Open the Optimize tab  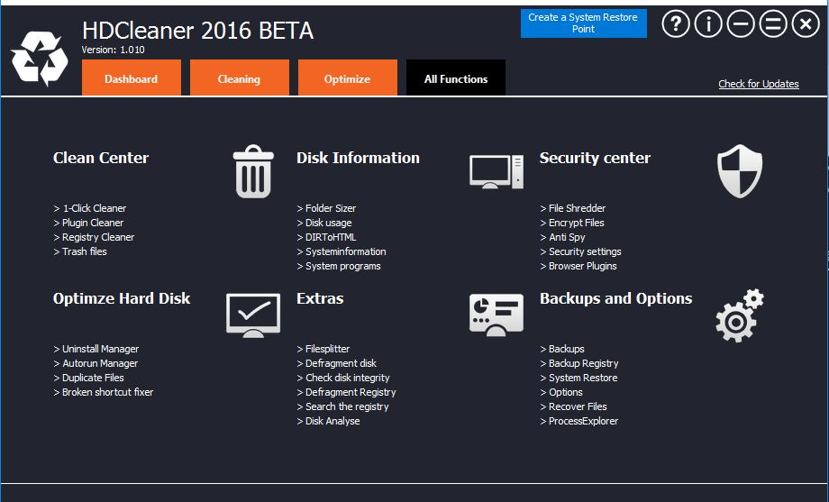click(x=347, y=78)
